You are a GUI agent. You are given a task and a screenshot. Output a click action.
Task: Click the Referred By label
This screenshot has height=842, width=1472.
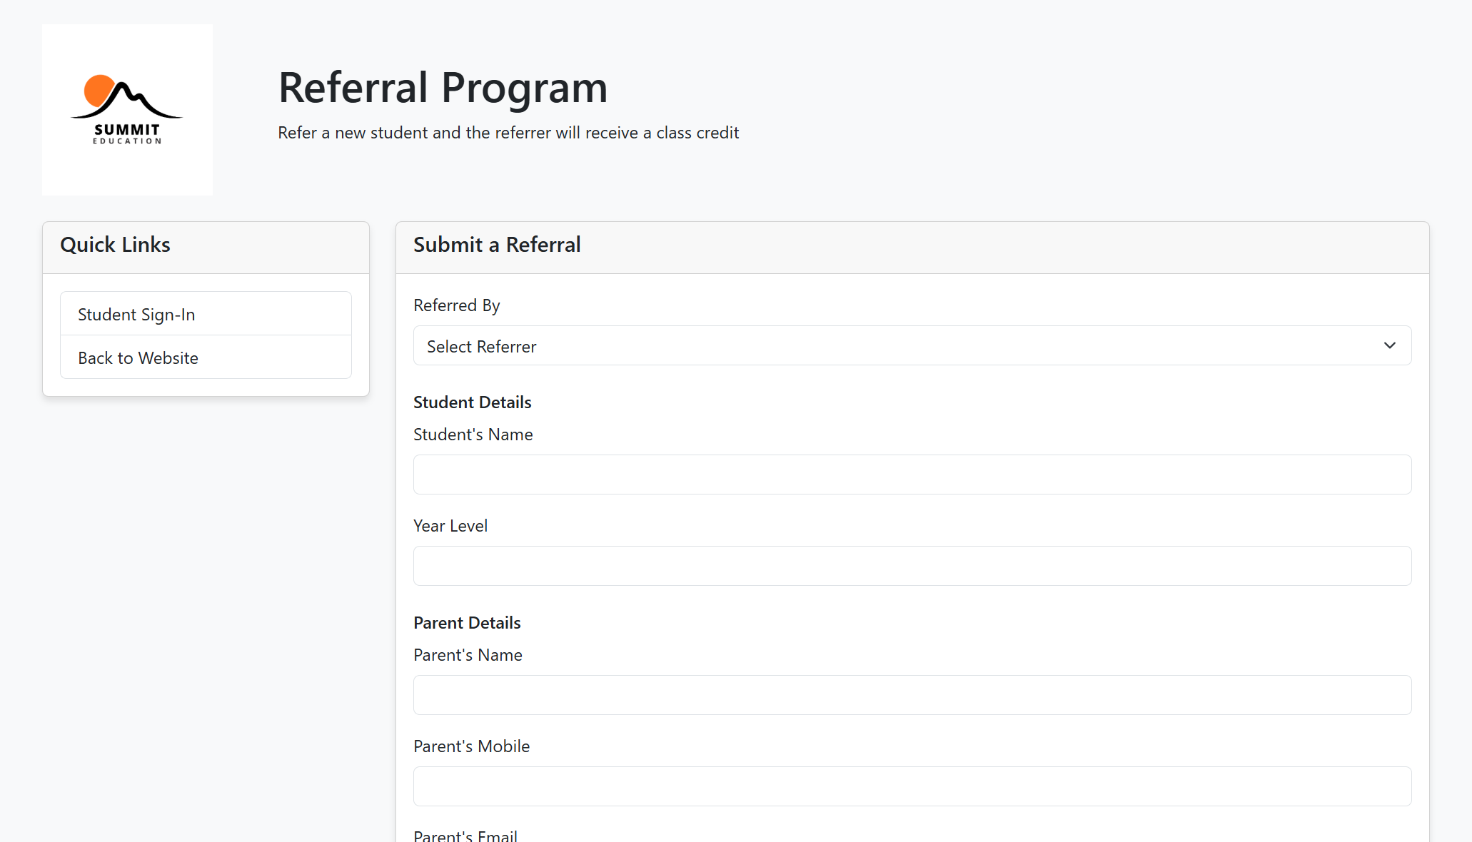[456, 305]
